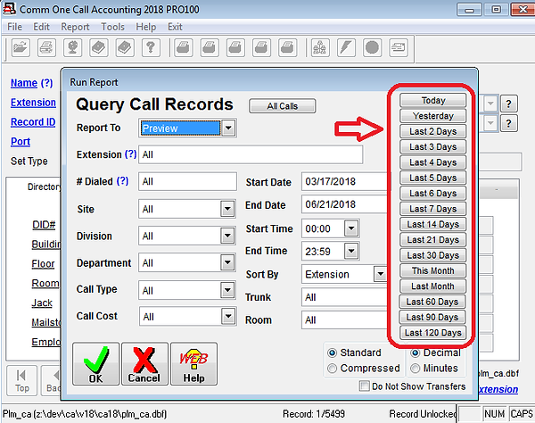Image resolution: width=535 pixels, height=423 pixels.
Task: Open the Tools menu
Action: pyautogui.click(x=112, y=27)
